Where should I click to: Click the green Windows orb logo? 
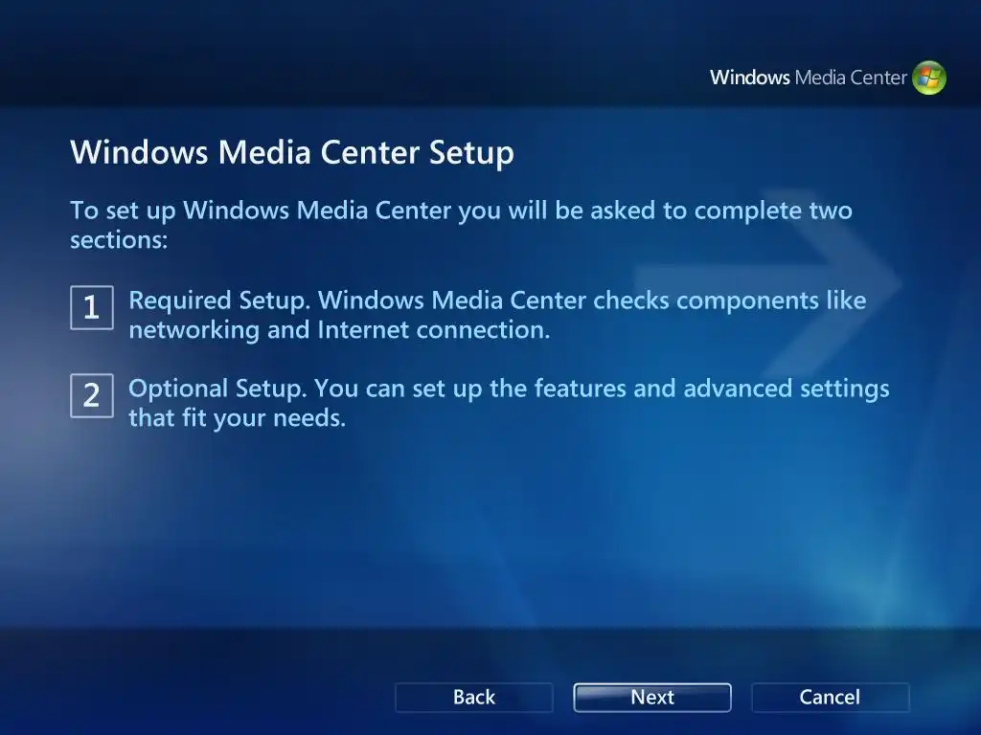point(929,78)
